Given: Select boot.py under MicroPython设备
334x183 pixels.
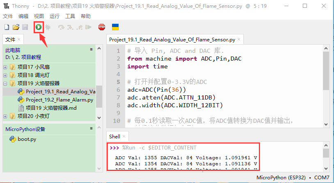Looking at the screenshot, I should coord(27,139).
